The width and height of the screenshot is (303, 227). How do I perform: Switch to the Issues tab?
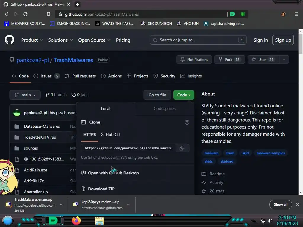click(46, 76)
